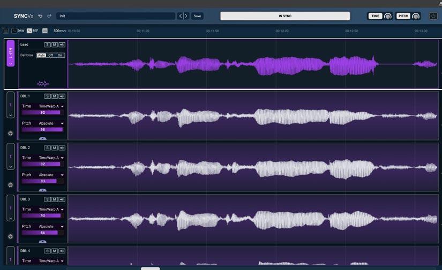Image resolution: width=442 pixels, height=270 pixels.
Task: Toggle the plugin power button at top right
Action: pos(433,16)
